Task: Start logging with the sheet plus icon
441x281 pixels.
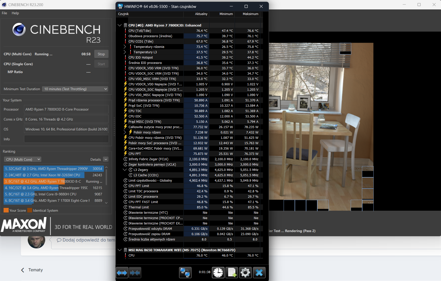Action: click(x=232, y=273)
